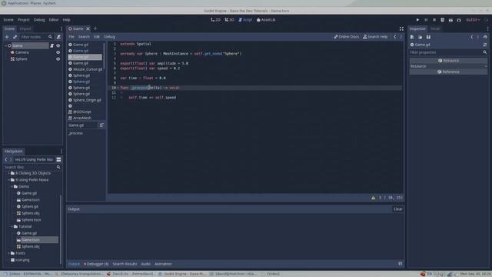The width and height of the screenshot is (492, 277).
Task: Open the Project menu
Action: (x=24, y=20)
